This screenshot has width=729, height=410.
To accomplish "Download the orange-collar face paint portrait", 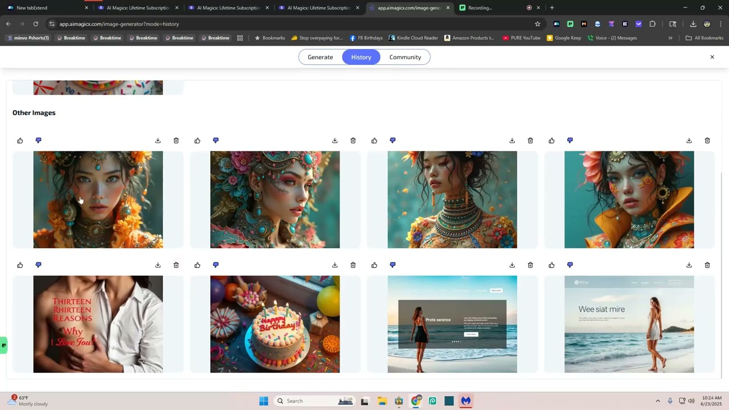I will click(x=689, y=141).
